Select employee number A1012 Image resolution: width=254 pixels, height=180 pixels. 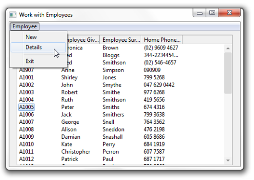click(26, 159)
